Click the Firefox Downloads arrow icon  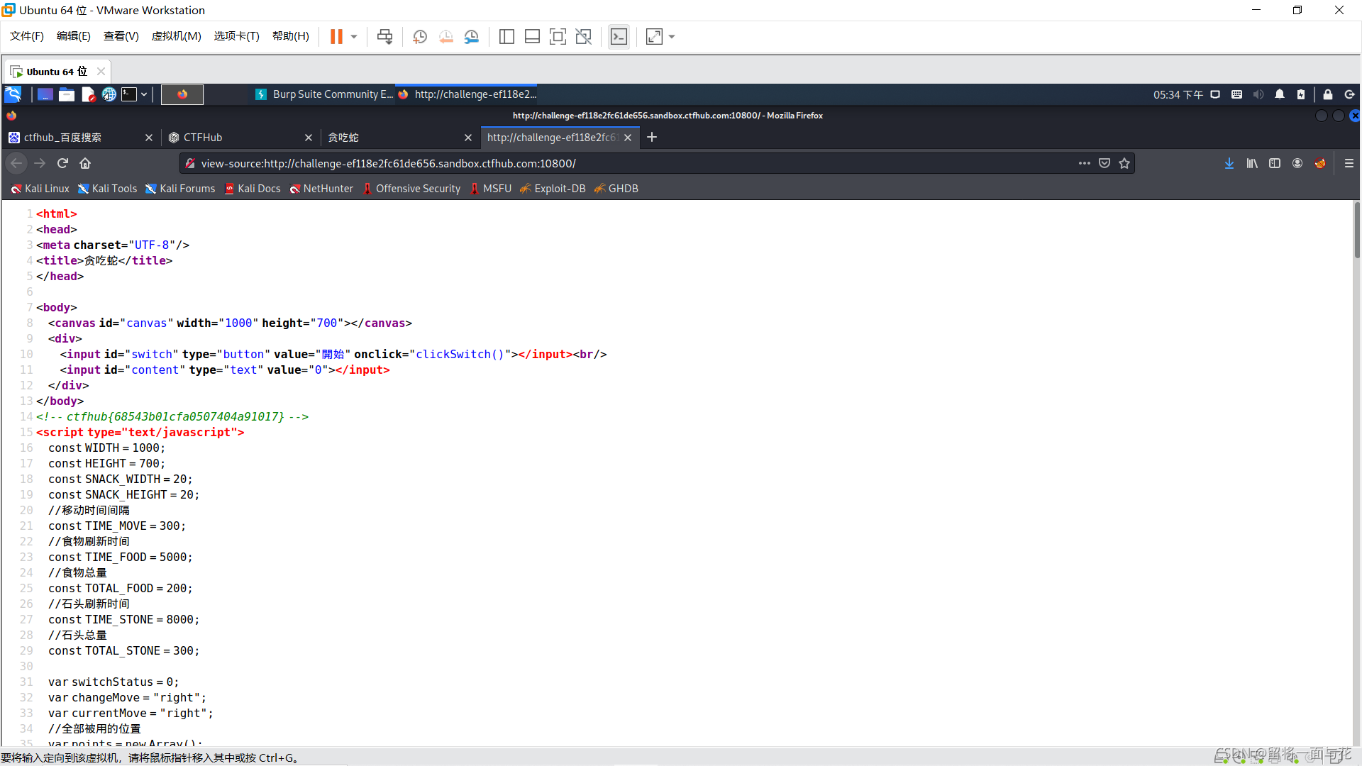pyautogui.click(x=1229, y=164)
